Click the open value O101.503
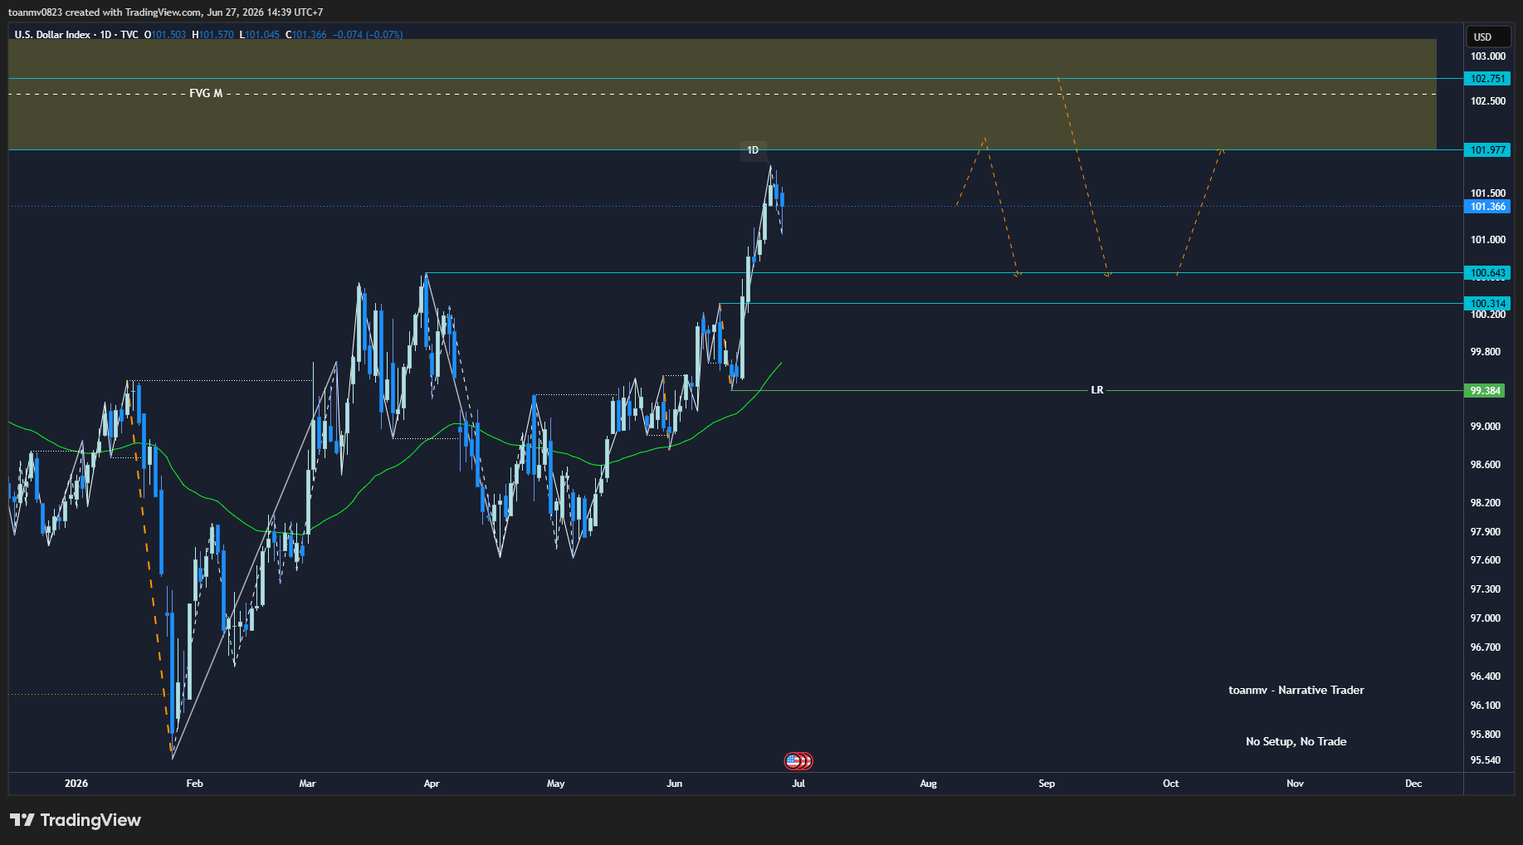The image size is (1523, 845). click(165, 35)
